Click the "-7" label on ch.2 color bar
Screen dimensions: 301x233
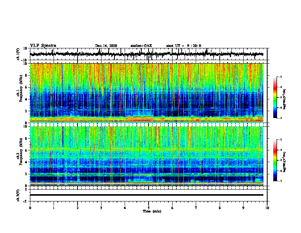(280, 181)
